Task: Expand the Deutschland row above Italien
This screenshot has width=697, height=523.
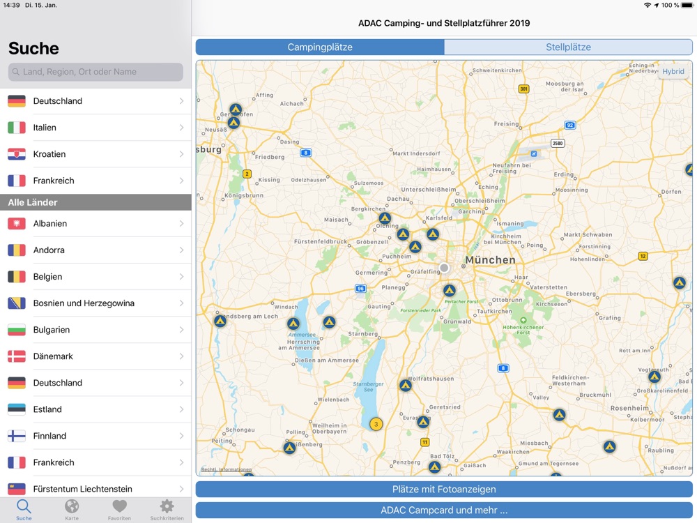Action: pyautogui.click(x=95, y=101)
